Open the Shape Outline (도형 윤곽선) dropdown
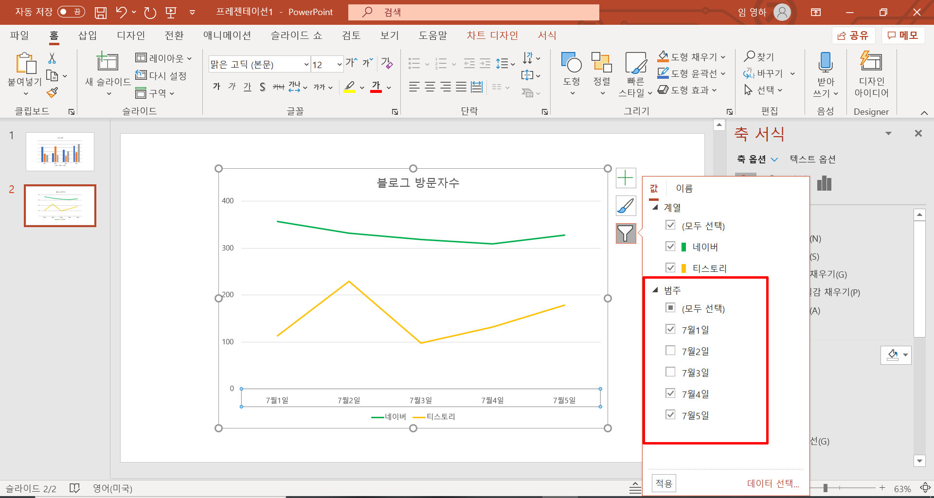934x498 pixels. pyautogui.click(x=723, y=74)
